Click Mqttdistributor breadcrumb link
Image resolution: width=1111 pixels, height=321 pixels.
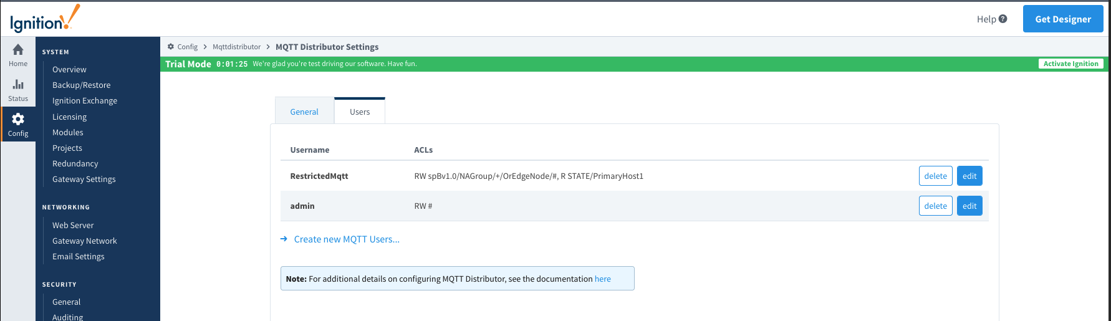click(x=236, y=47)
